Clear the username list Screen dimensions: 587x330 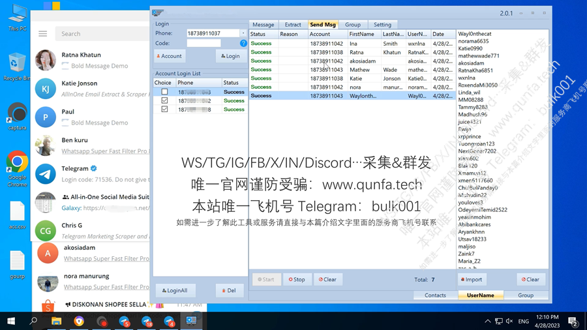point(531,280)
